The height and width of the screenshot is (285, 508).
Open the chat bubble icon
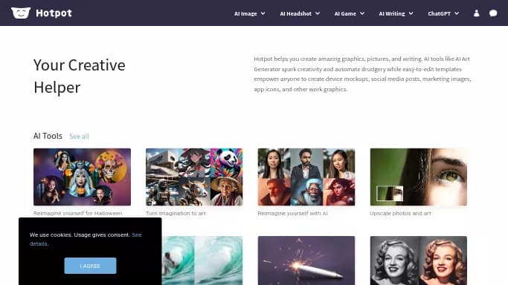click(493, 13)
